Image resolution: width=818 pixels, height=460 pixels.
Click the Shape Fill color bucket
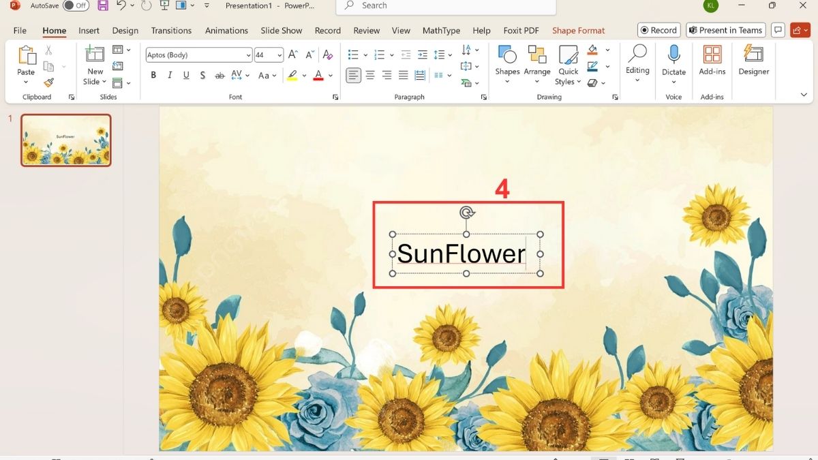tap(592, 50)
